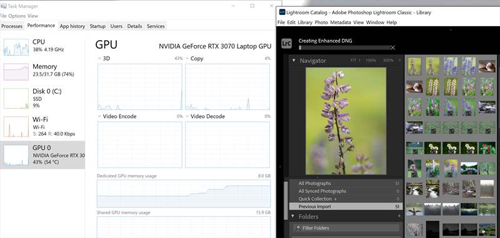
Task: Select All Photographs in Catalog
Action: coord(346,184)
